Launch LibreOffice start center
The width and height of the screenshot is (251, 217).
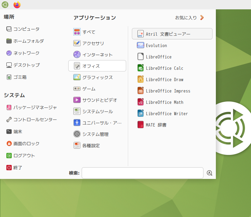click(x=172, y=57)
